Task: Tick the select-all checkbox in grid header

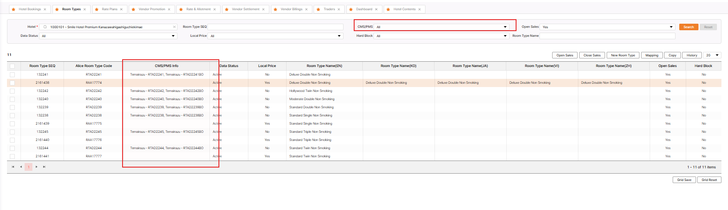Action: [12, 66]
